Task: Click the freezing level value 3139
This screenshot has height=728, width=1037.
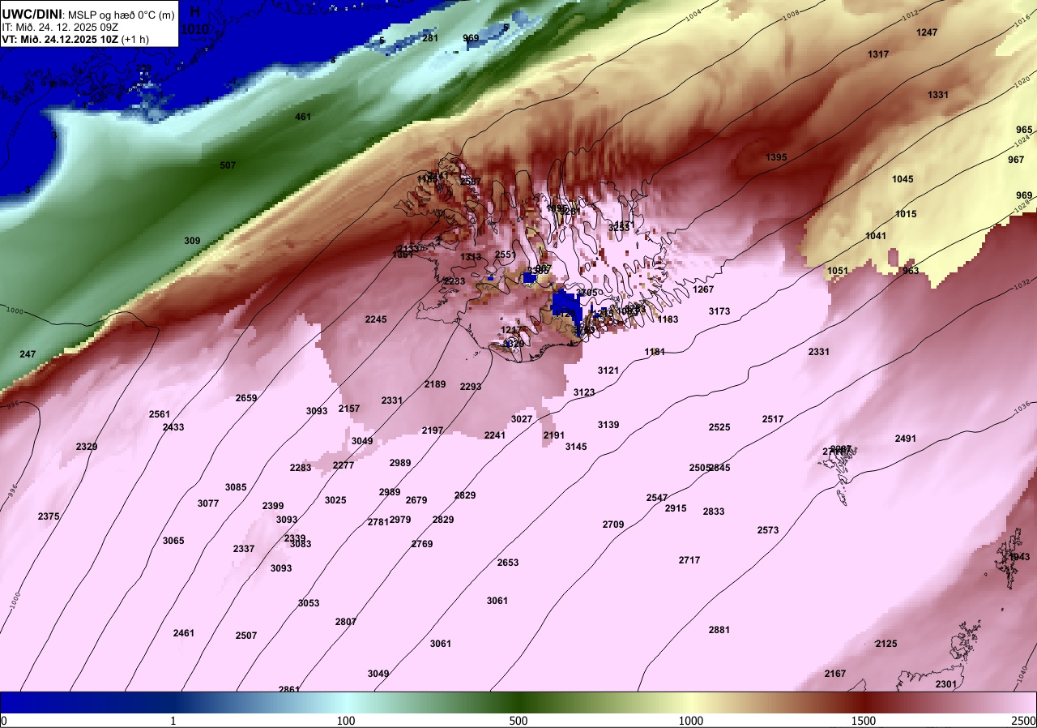Action: (608, 425)
